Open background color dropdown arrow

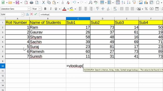point(75,9)
